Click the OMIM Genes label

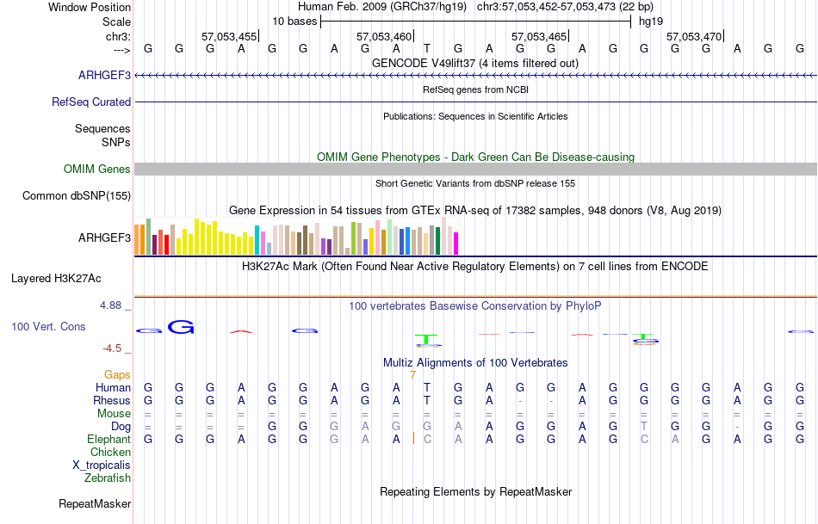click(96, 169)
